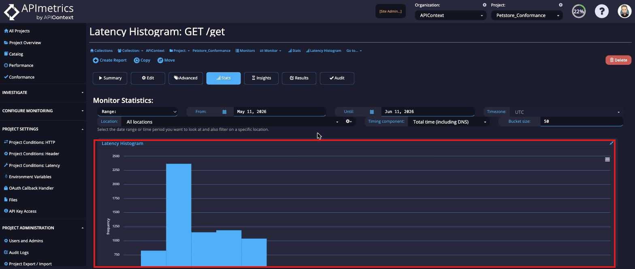635x269 pixels.
Task: Click the Bucket size input field
Action: click(x=582, y=122)
